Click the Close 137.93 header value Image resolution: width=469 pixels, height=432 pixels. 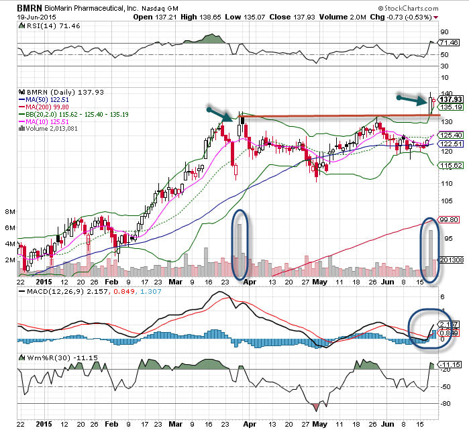click(292, 17)
